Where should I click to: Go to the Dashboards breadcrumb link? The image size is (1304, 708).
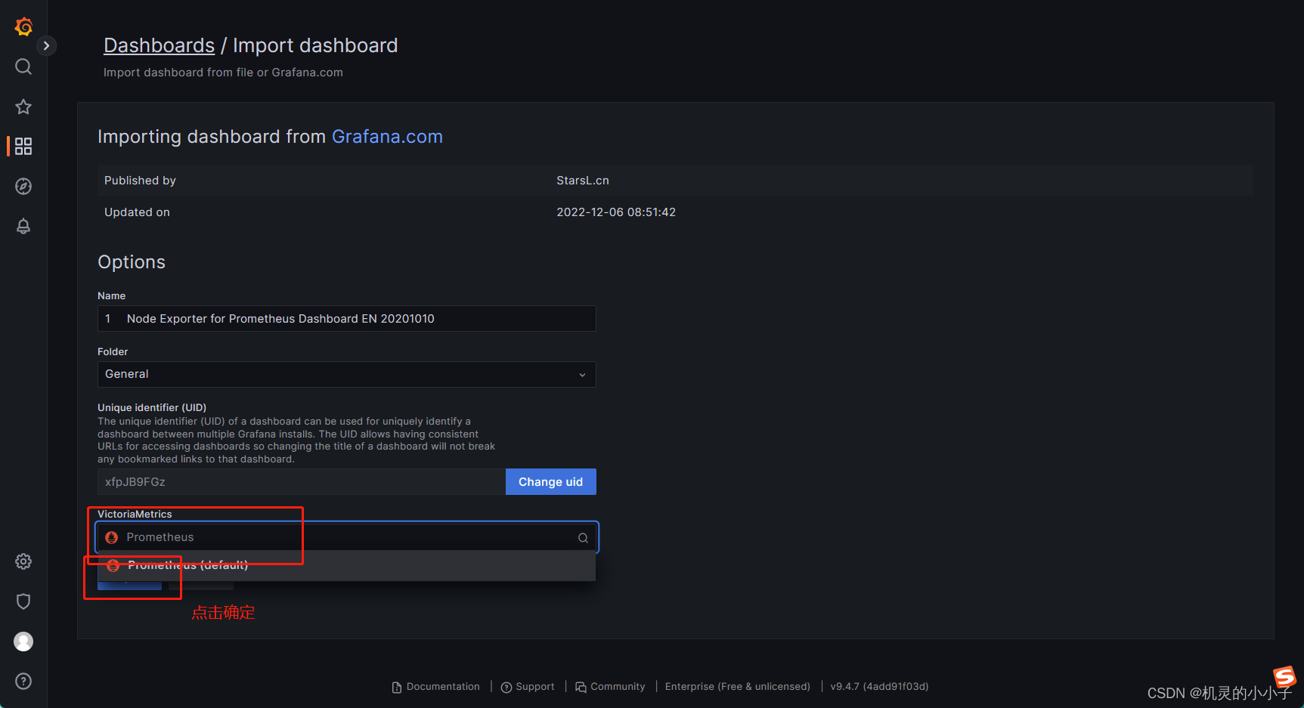tap(159, 45)
